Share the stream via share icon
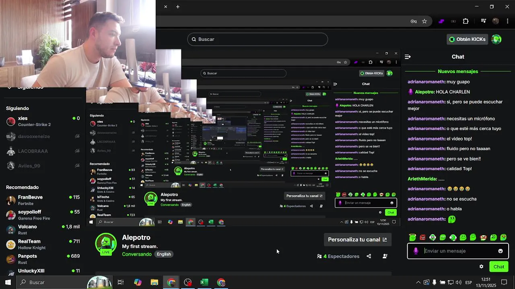Image resolution: width=515 pixels, height=289 pixels. (x=369, y=256)
